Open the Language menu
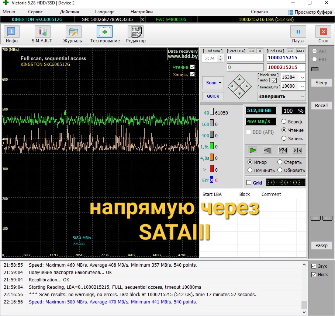335x316 pixels. click(x=105, y=12)
